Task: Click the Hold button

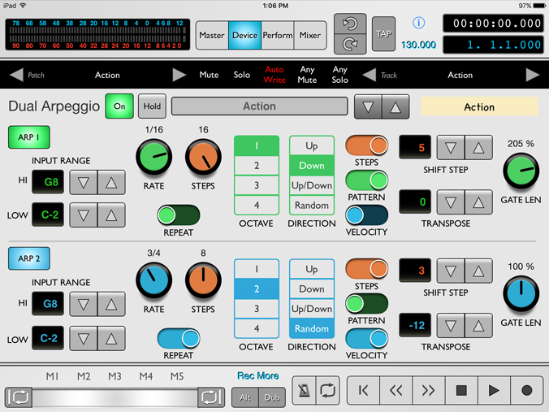Action: click(x=152, y=106)
